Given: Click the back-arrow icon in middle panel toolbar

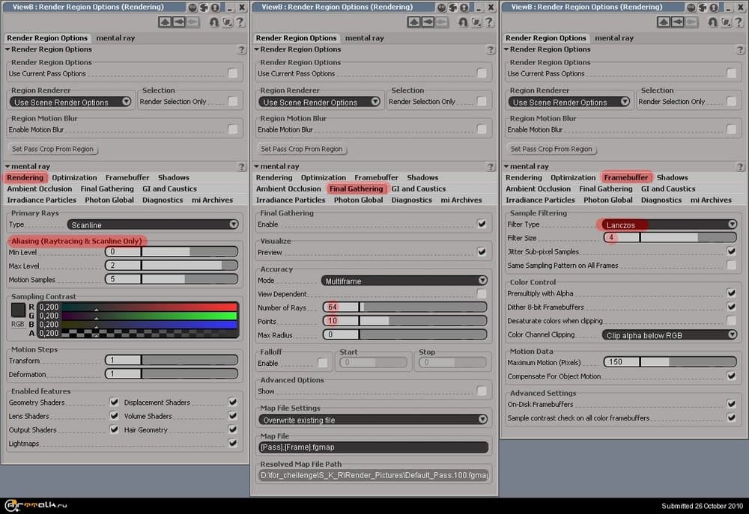Looking at the screenshot, I should coord(428,22).
